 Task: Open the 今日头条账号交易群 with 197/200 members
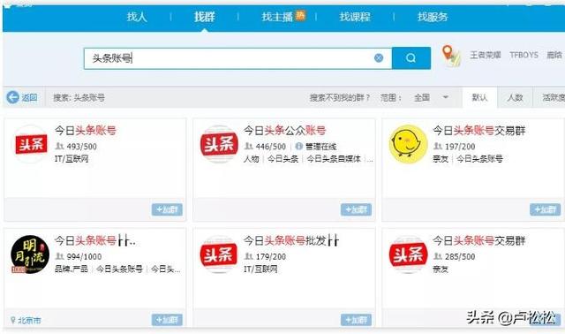(478, 130)
